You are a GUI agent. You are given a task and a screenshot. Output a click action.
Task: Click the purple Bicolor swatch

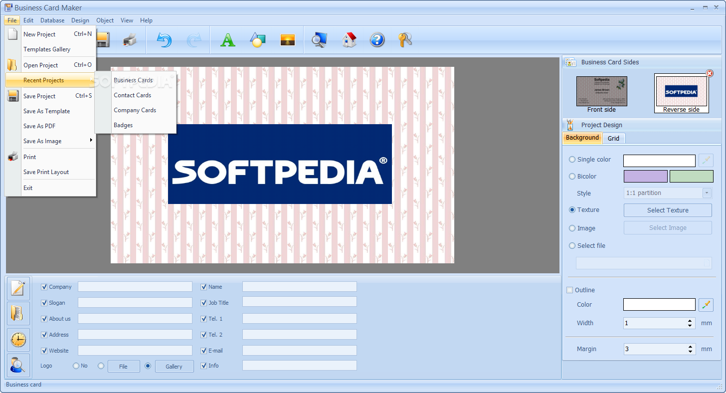tap(645, 176)
